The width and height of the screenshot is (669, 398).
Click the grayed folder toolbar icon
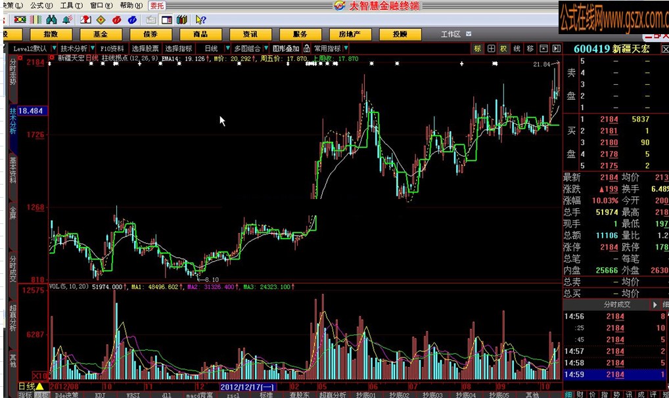pos(150,20)
